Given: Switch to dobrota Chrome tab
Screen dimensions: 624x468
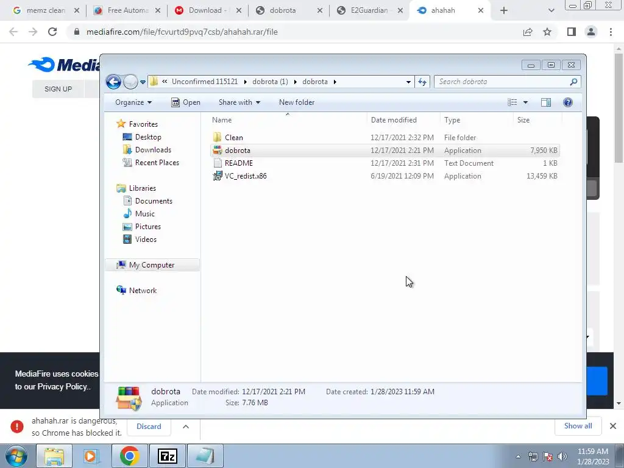Looking at the screenshot, I should click(x=289, y=10).
